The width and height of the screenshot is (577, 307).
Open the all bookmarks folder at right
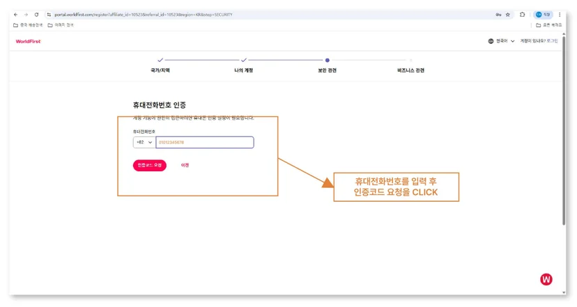548,25
